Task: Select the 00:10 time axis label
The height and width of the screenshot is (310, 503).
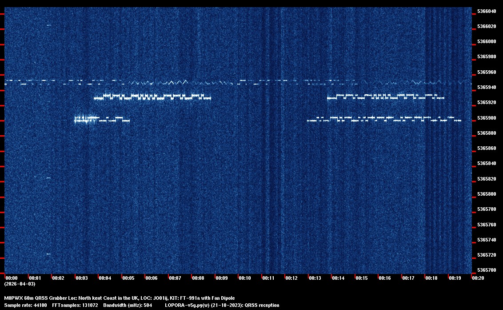Action: coord(245,278)
